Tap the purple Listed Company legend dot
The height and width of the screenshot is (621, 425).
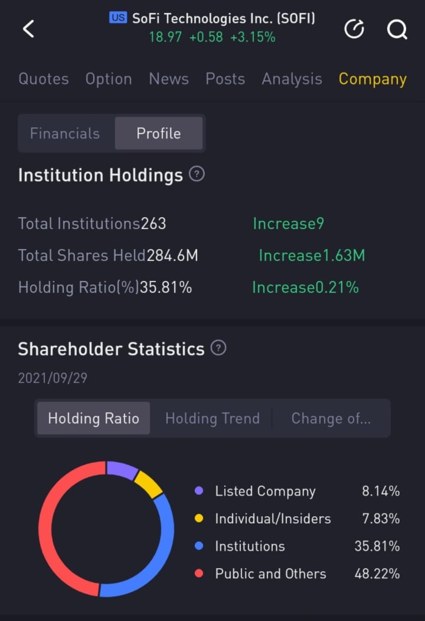[x=199, y=491]
